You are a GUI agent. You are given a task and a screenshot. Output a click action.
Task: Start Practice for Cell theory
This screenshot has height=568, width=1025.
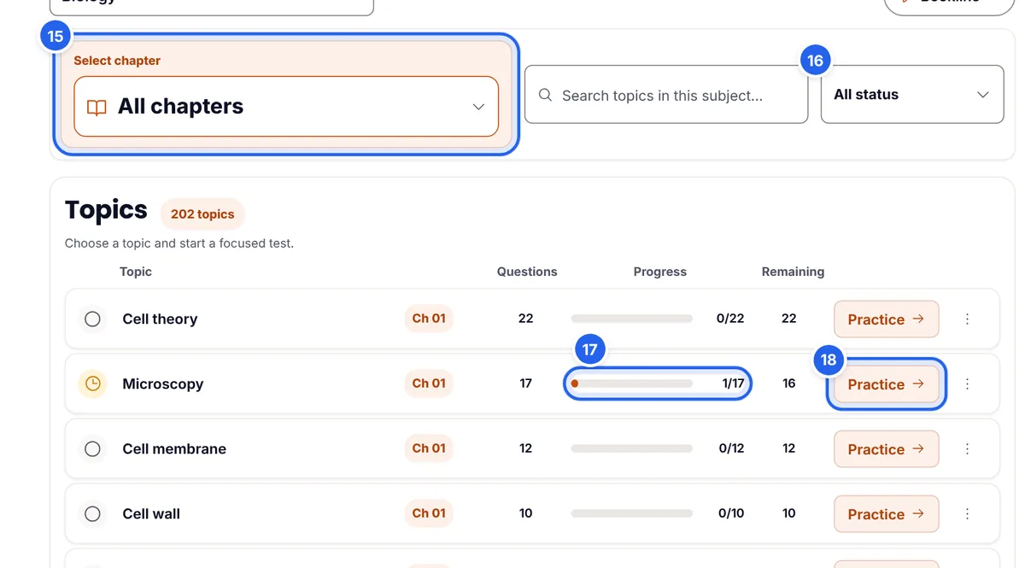[887, 319]
